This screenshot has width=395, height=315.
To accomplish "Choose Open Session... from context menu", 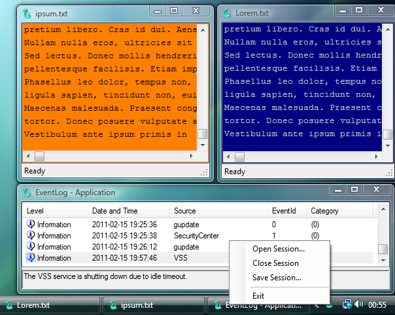I will pyautogui.click(x=279, y=249).
